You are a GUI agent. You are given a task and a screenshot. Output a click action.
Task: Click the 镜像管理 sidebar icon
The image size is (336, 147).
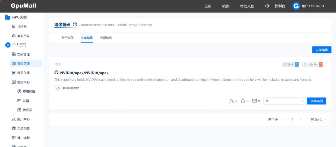(x=14, y=64)
